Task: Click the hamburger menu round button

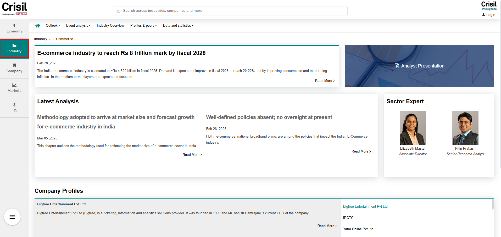Action: [12, 217]
